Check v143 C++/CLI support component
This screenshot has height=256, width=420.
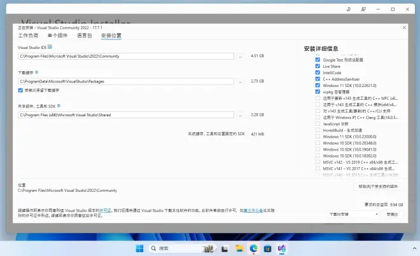click(x=318, y=111)
